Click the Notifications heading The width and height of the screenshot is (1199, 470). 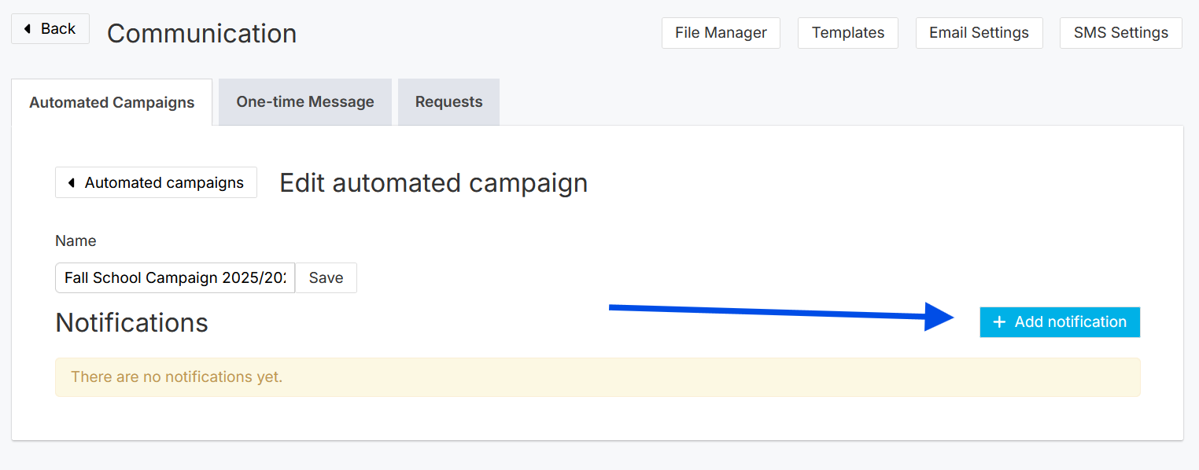[x=131, y=323]
